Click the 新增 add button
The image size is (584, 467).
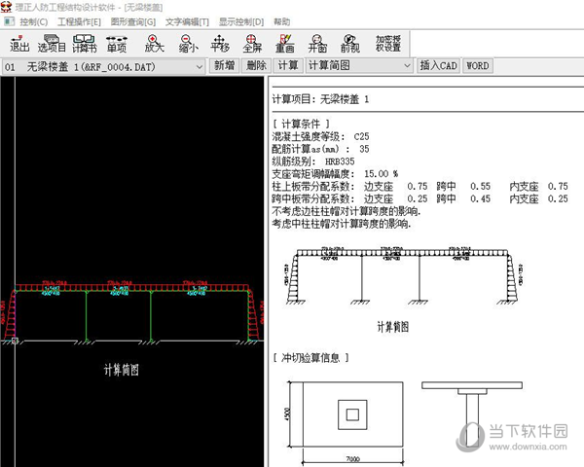click(x=224, y=66)
